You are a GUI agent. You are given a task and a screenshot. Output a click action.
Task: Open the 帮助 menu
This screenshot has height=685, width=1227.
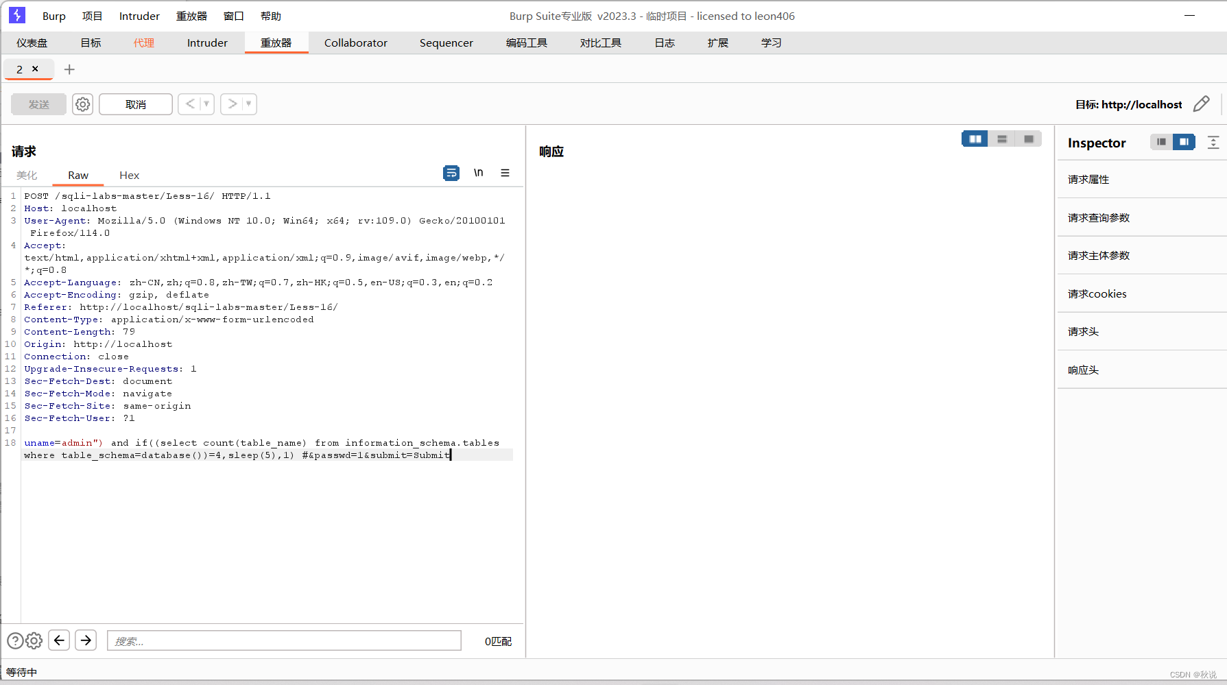(271, 16)
